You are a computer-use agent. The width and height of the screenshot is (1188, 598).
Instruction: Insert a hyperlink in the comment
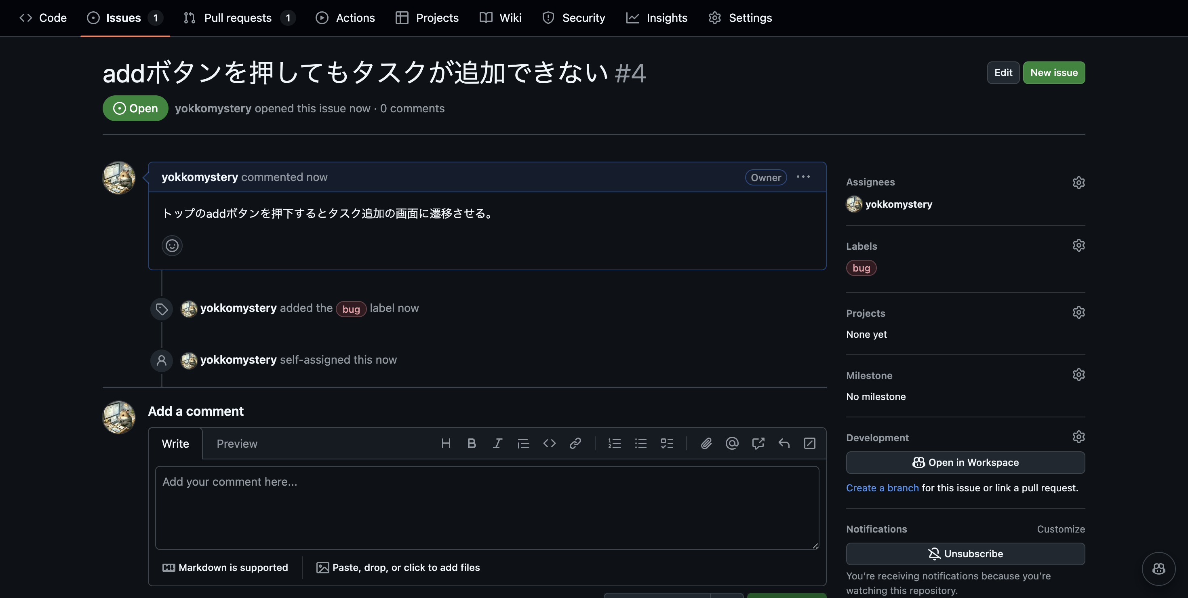point(575,443)
